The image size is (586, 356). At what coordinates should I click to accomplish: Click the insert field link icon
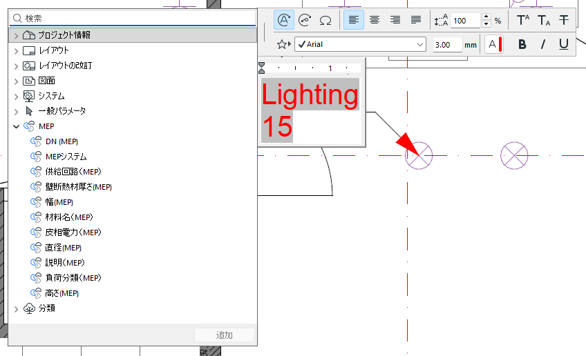coord(305,20)
